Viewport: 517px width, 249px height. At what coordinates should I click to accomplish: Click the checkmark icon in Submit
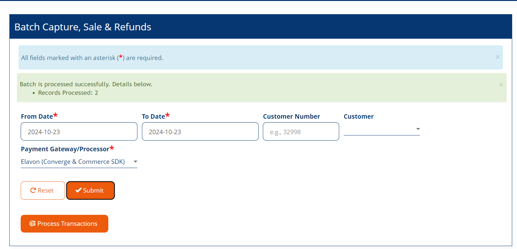coord(78,190)
